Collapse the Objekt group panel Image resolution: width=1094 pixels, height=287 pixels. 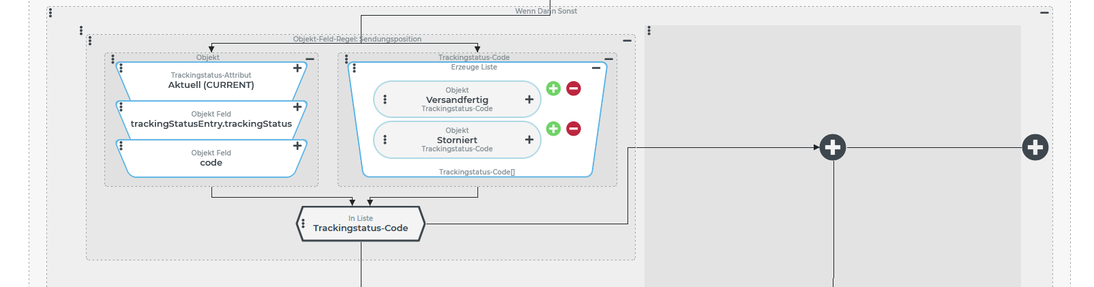310,59
